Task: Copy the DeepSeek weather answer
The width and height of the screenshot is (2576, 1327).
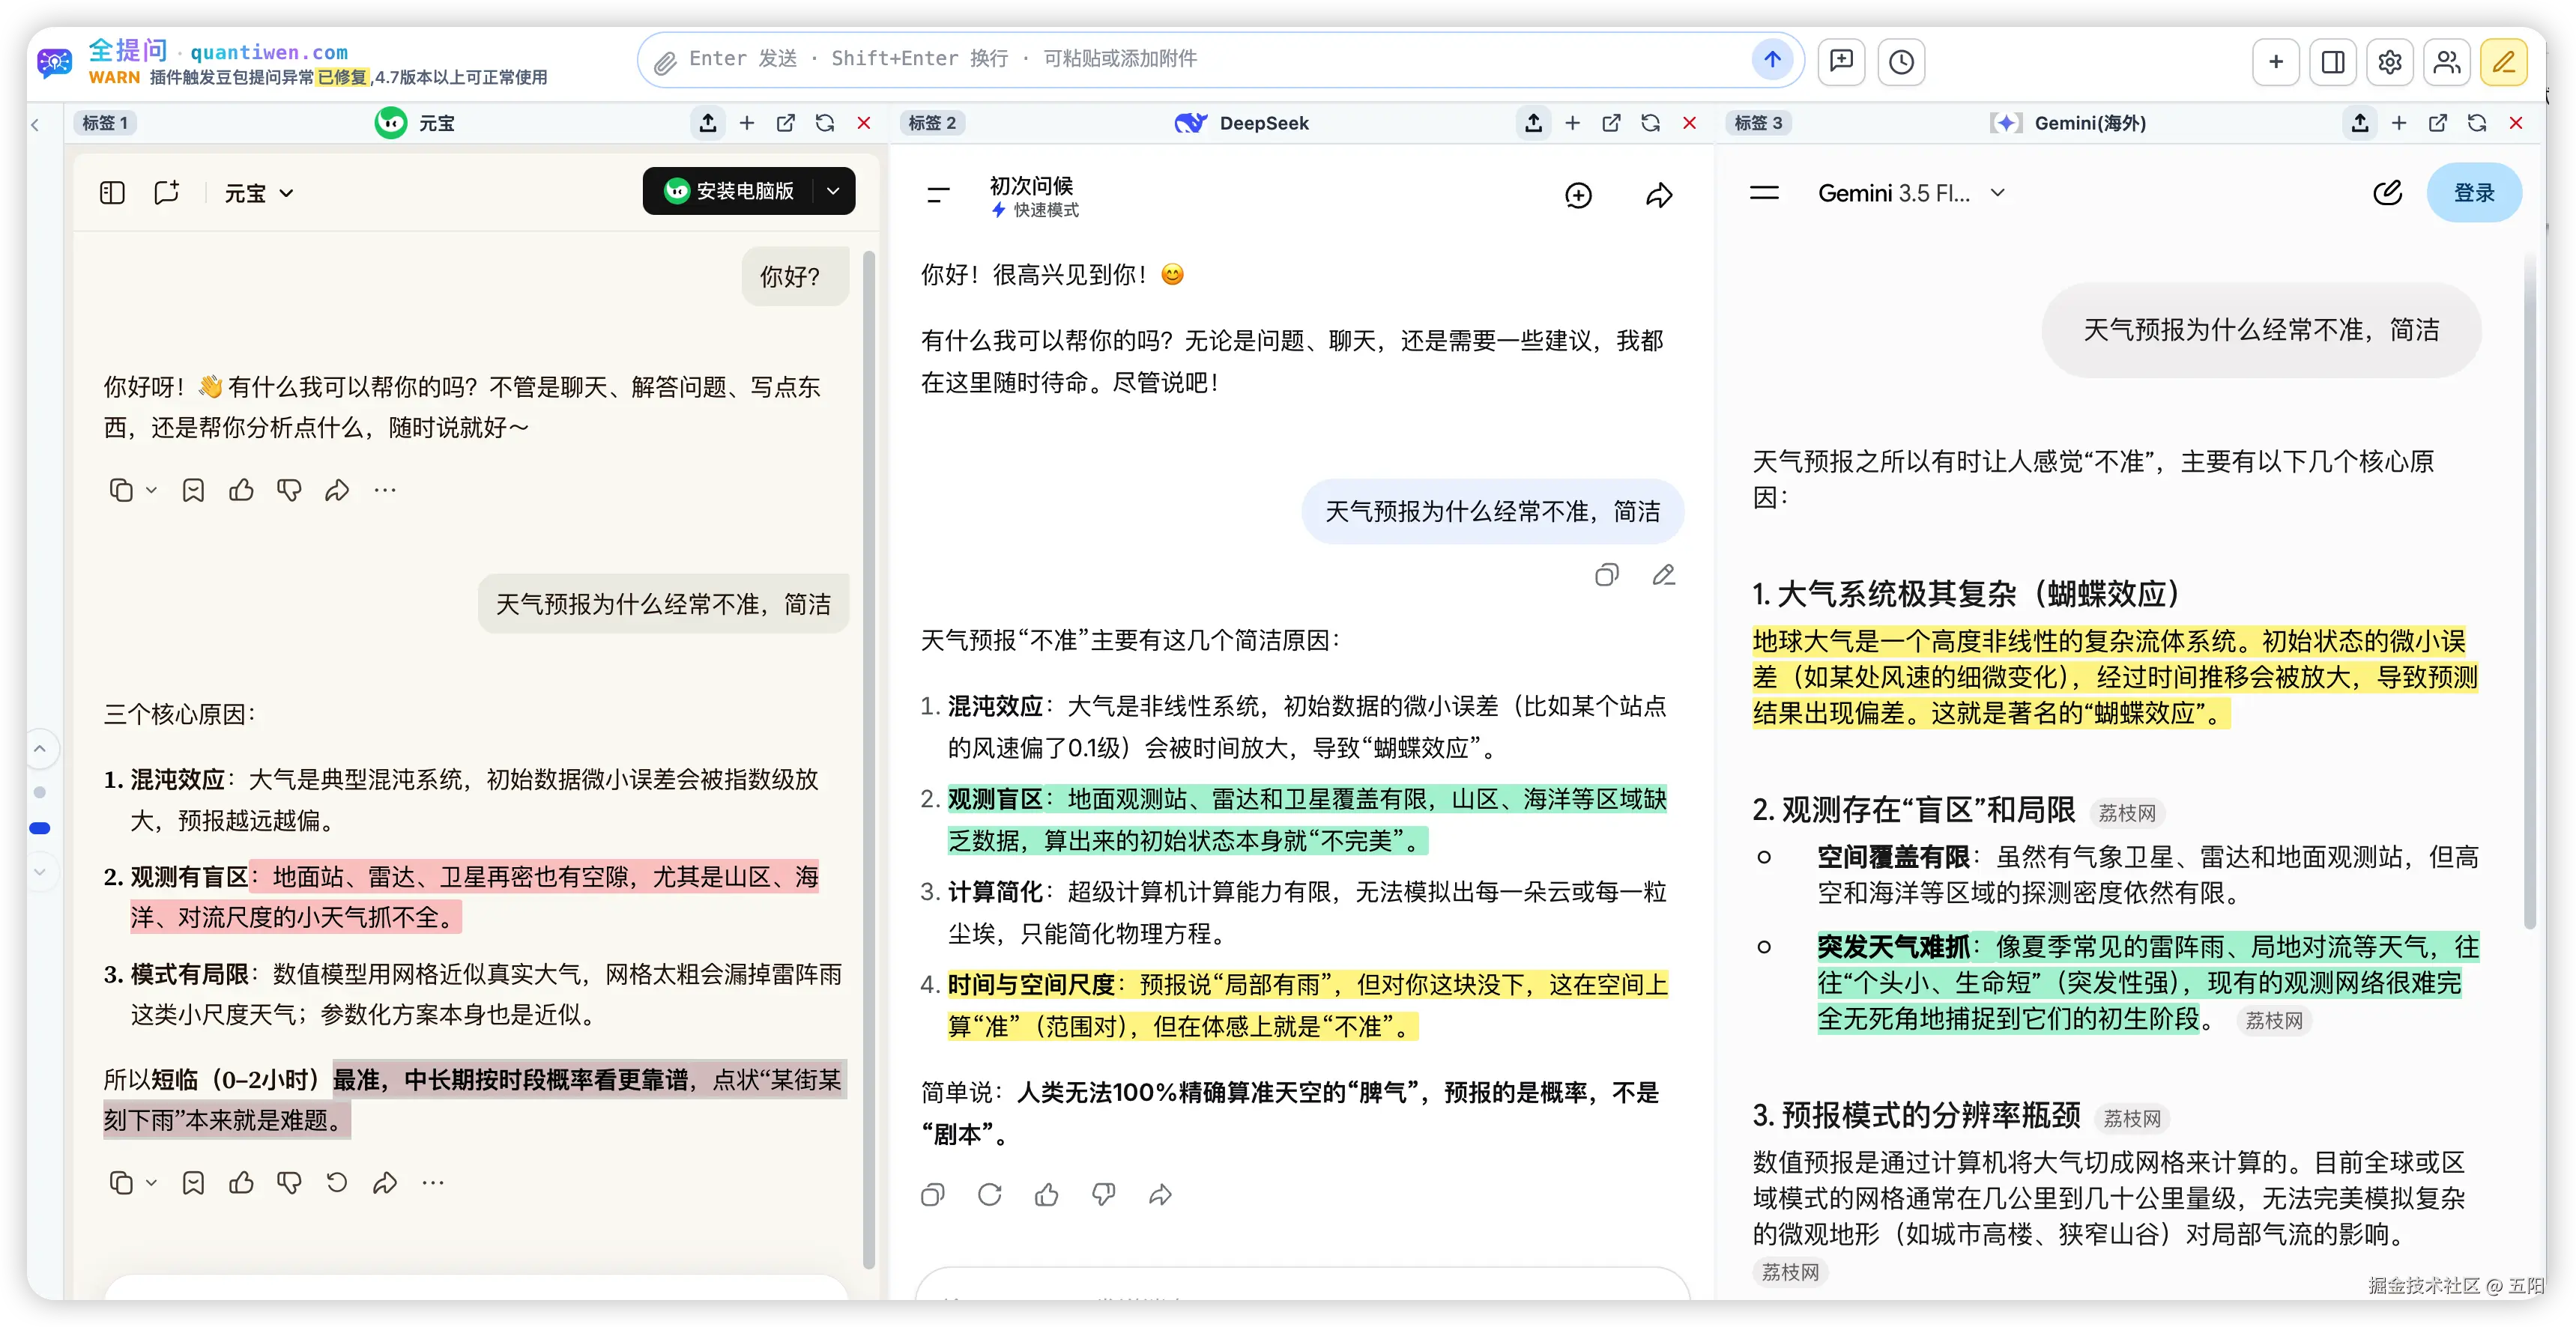Action: (x=933, y=1194)
